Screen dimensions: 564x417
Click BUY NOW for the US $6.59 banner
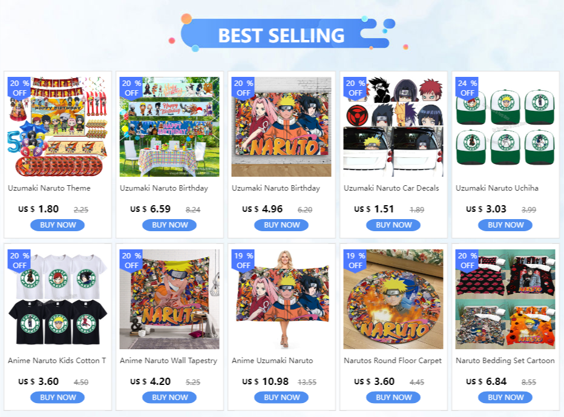coord(169,225)
